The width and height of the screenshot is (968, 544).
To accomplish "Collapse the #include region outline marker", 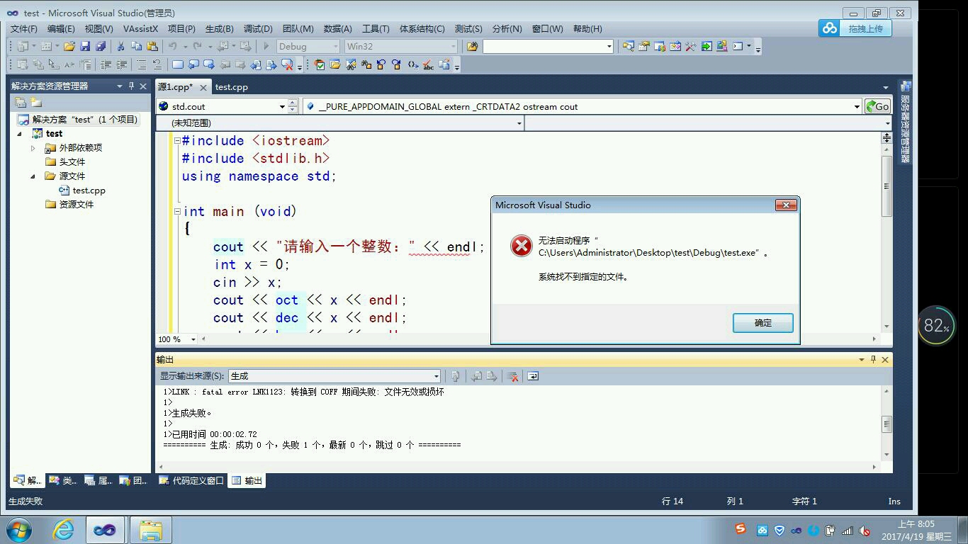I will coord(177,140).
